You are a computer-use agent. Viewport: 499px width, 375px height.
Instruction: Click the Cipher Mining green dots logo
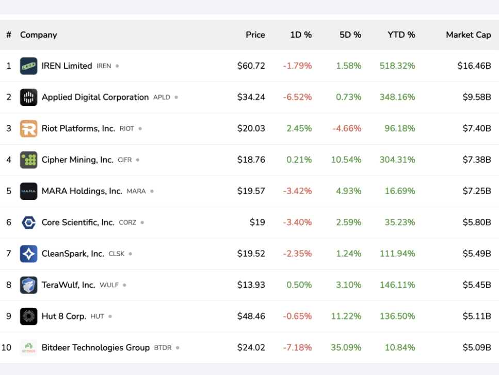coord(29,160)
